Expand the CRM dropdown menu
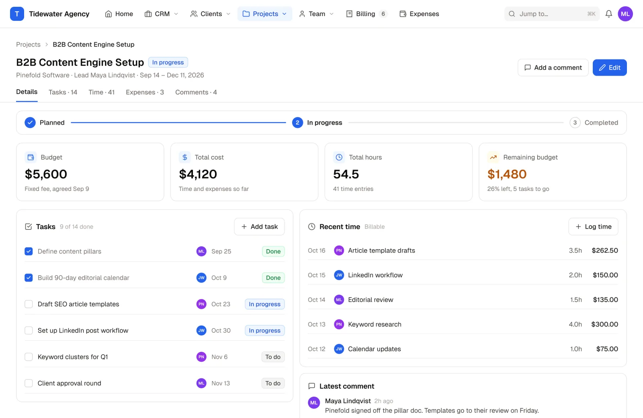This screenshot has height=418, width=643. point(161,14)
